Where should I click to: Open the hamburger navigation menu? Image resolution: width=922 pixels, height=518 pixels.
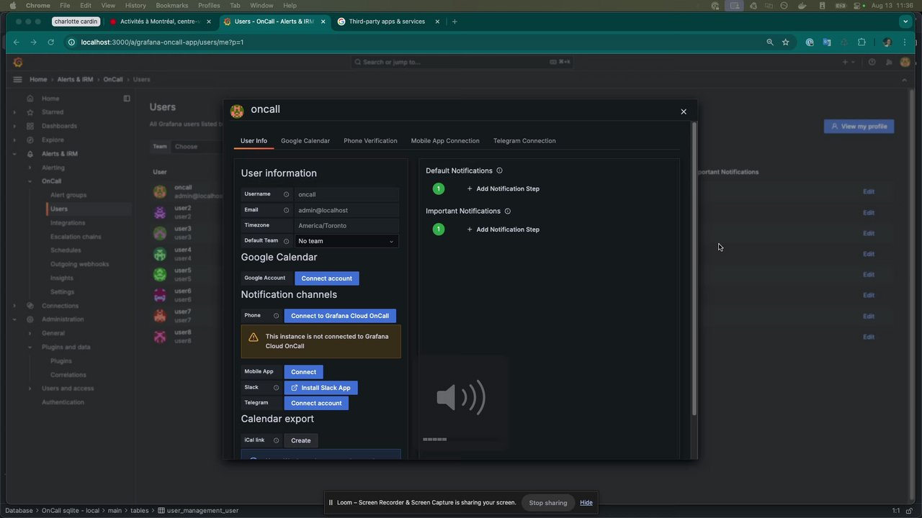(x=17, y=79)
